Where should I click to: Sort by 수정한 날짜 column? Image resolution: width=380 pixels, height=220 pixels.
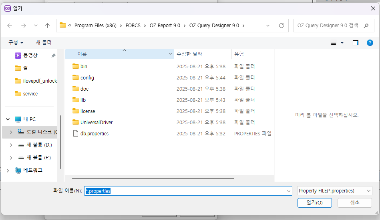click(203, 54)
